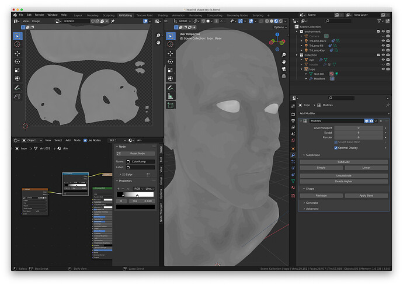Select the Scale tool in 3D viewport
Image resolution: width=403 pixels, height=285 pixels.
pos(170,70)
